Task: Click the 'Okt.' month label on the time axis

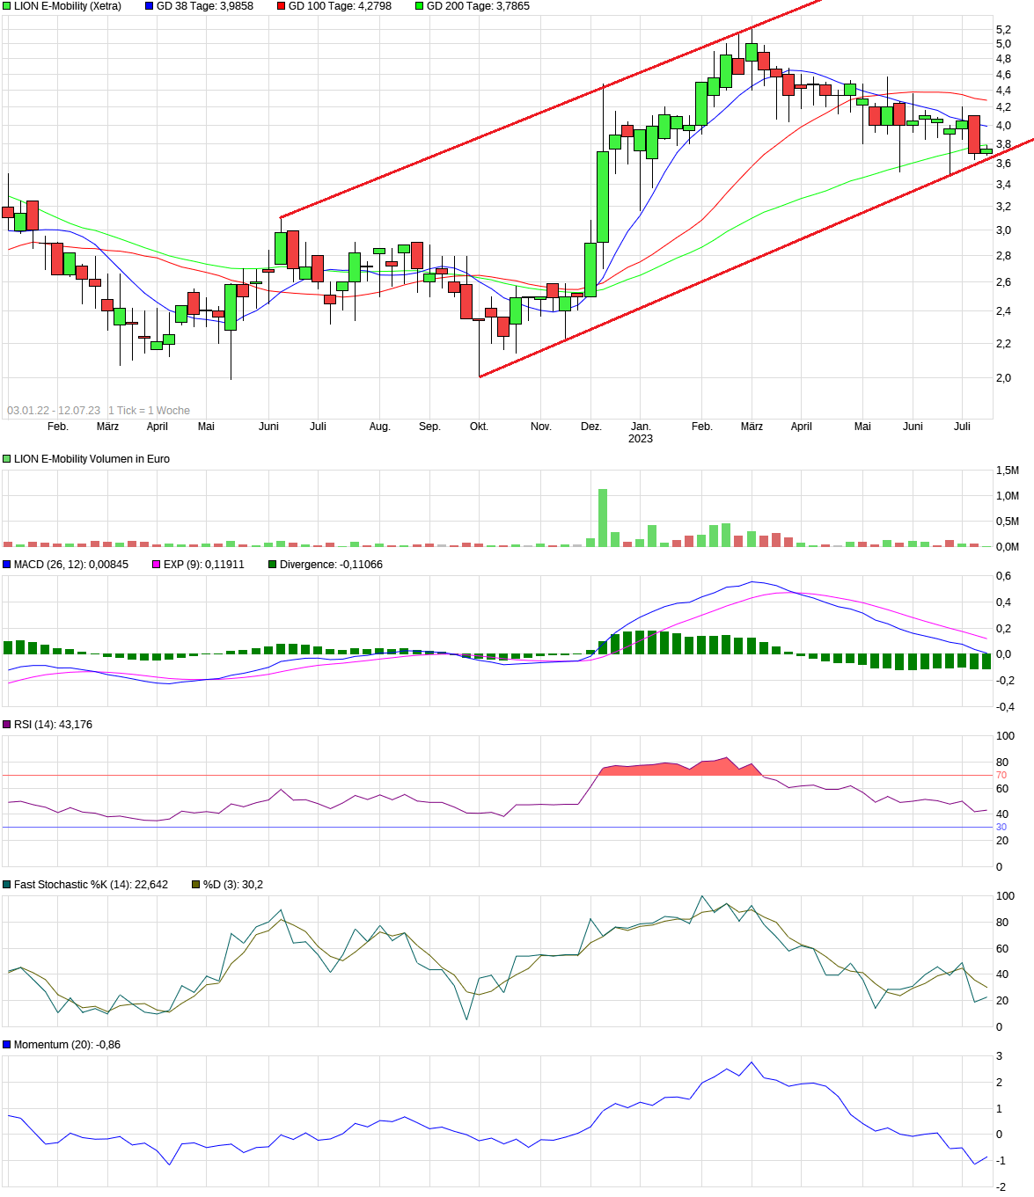Action: coord(479,427)
